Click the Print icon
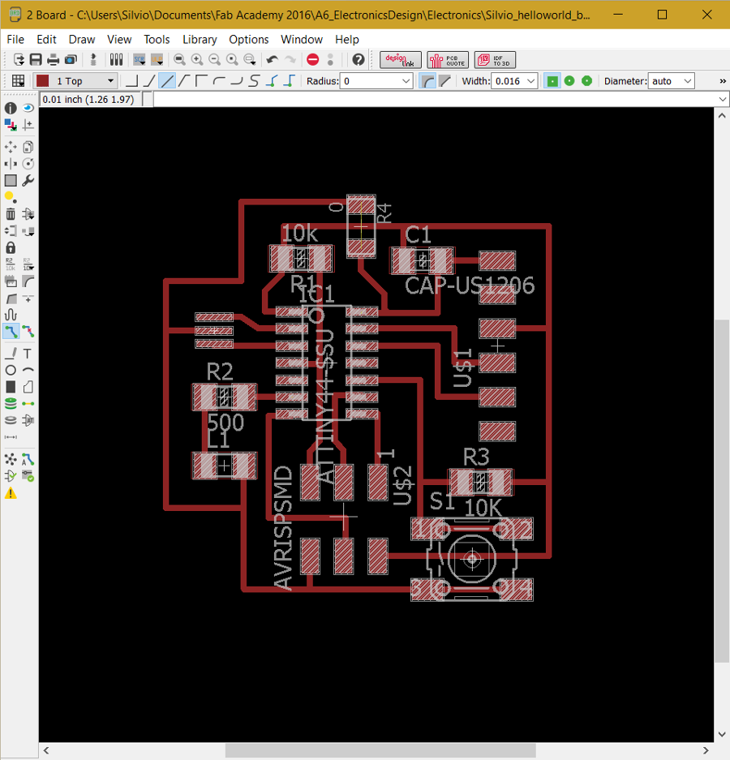The image size is (730, 760). pyautogui.click(x=54, y=60)
